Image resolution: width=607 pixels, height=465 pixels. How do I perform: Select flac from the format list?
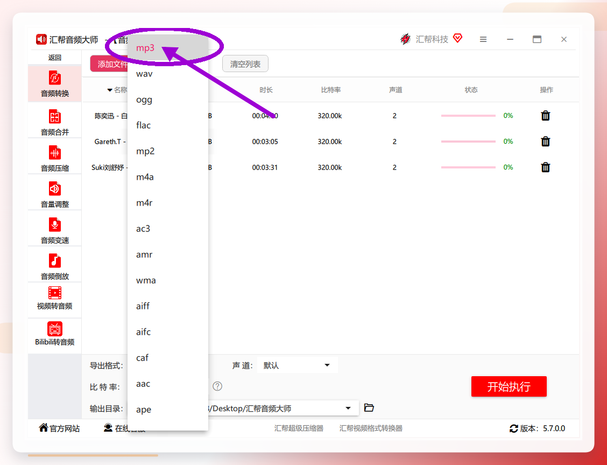coord(167,125)
